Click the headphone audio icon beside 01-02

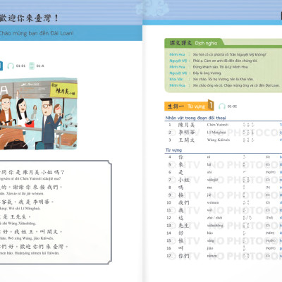tap(222, 106)
